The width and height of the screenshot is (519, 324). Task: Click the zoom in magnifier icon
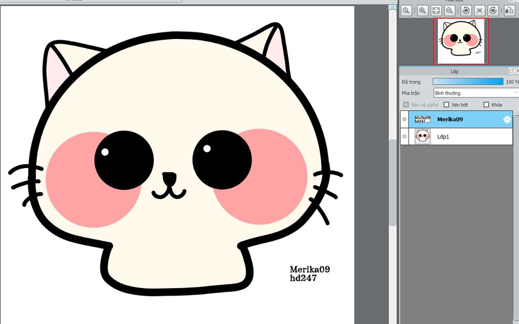pos(422,11)
